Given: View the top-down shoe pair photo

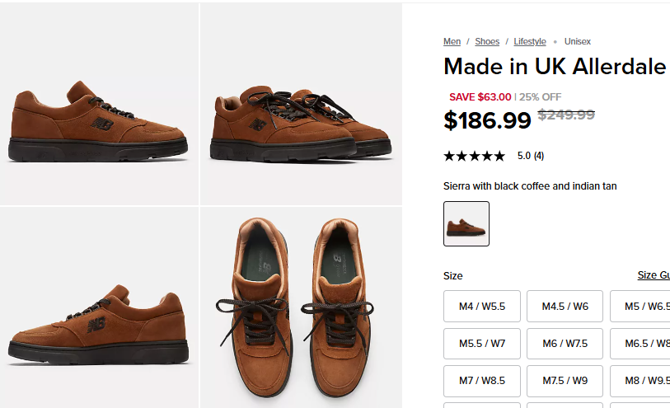Looking at the screenshot, I should coord(301,307).
